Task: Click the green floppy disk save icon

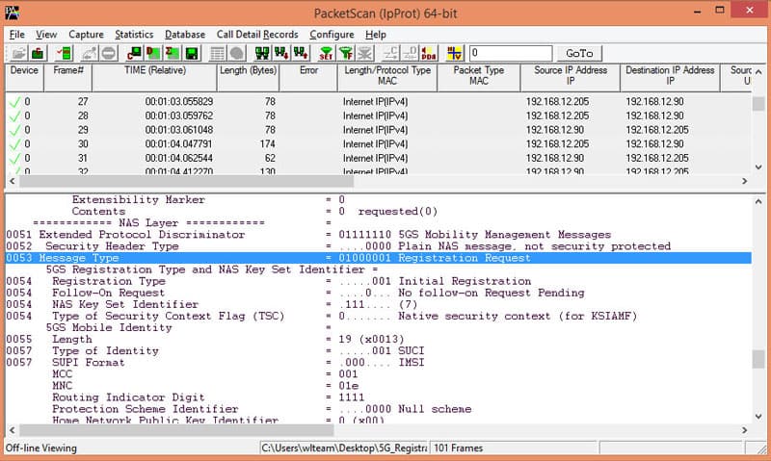Action: tap(192, 53)
